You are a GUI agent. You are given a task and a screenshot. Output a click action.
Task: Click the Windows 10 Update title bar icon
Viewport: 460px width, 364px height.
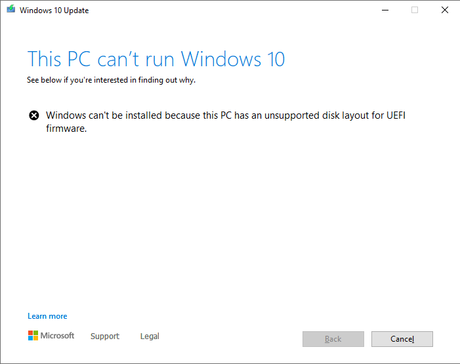click(x=10, y=10)
